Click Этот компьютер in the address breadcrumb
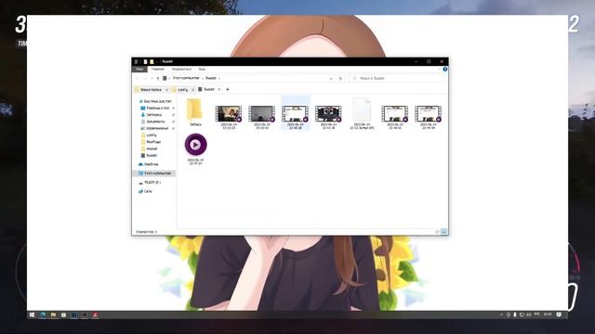 [x=186, y=78]
